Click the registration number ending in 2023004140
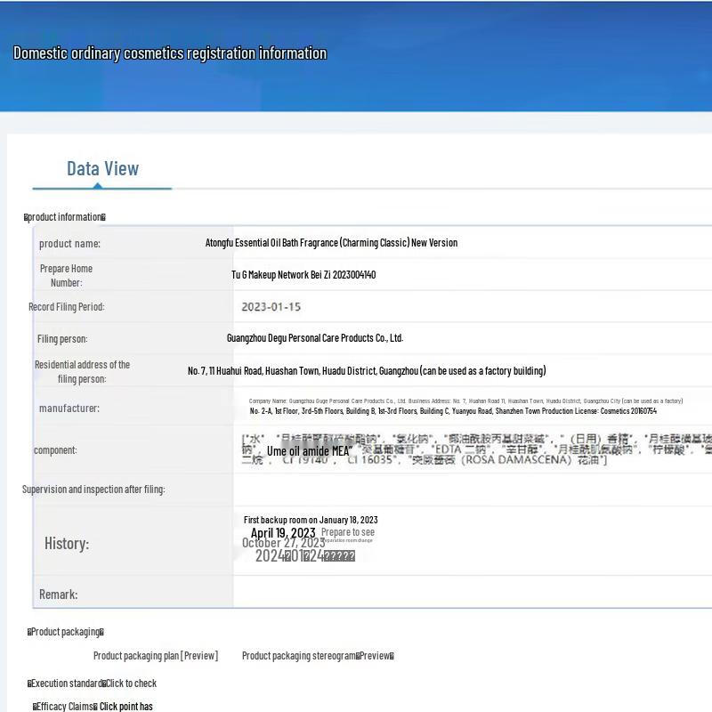The height and width of the screenshot is (712, 712). point(303,275)
